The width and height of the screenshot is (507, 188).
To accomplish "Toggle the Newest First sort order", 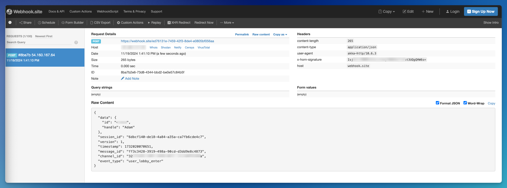I will 44,36.
